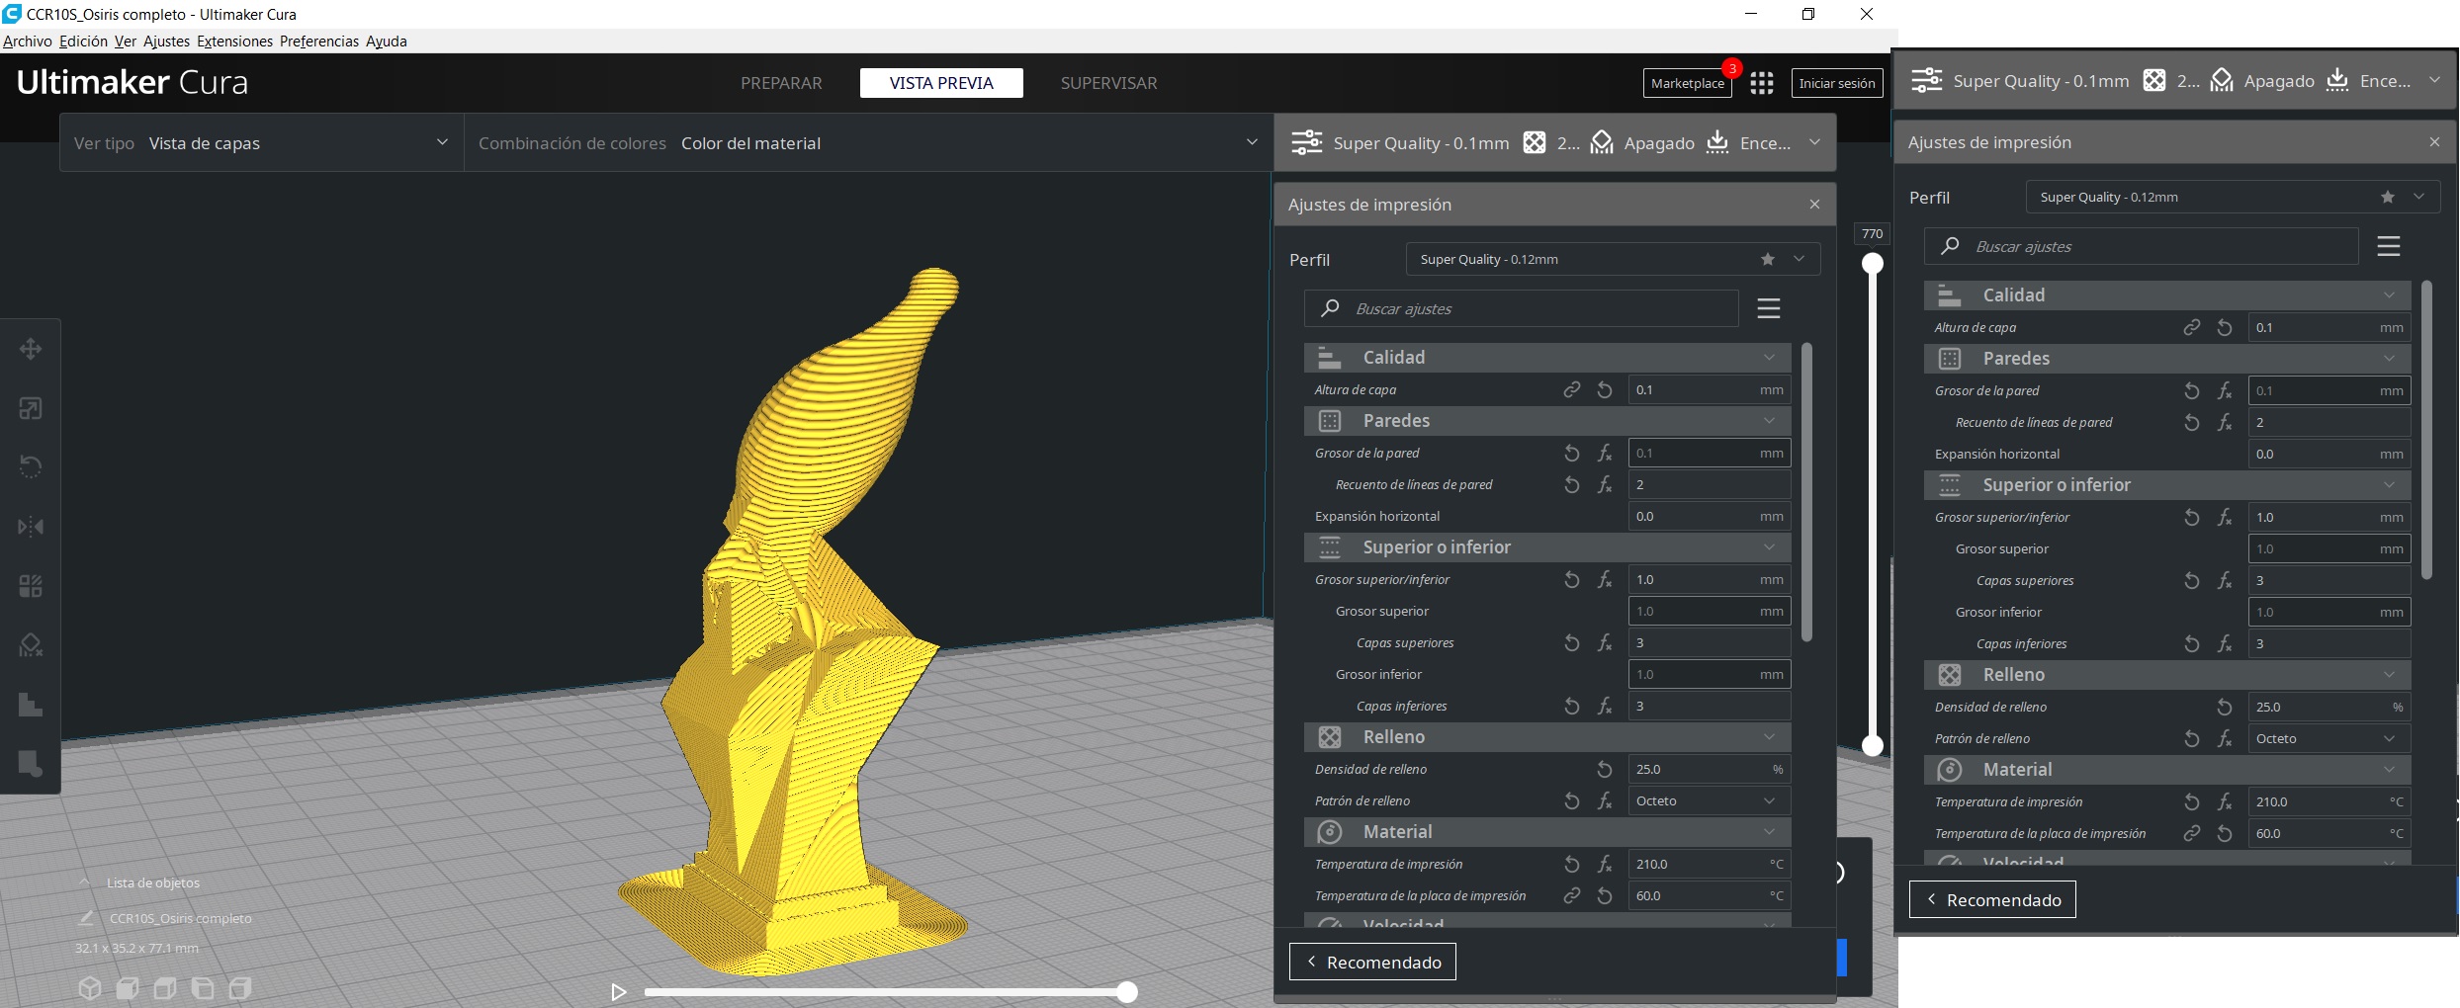Screen dimensions: 2460x1008
Task: Click the Iniciar sesión button
Action: click(x=1837, y=83)
